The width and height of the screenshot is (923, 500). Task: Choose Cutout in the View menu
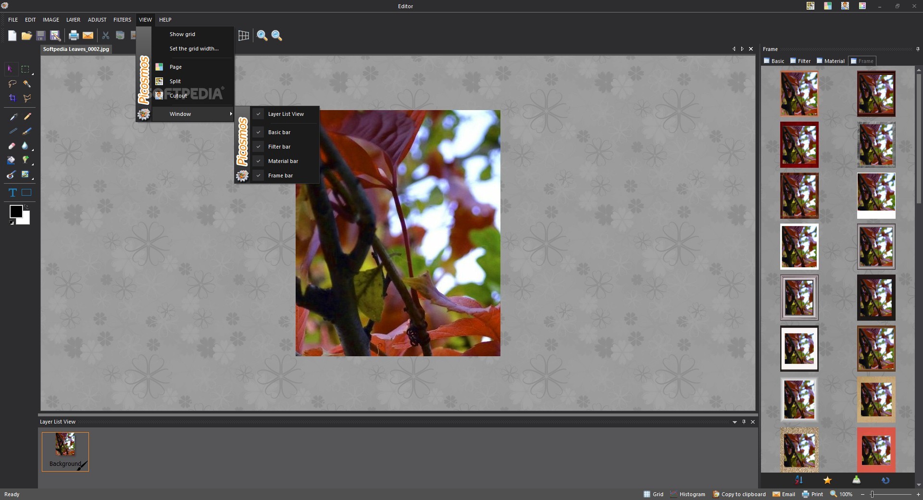(193, 96)
